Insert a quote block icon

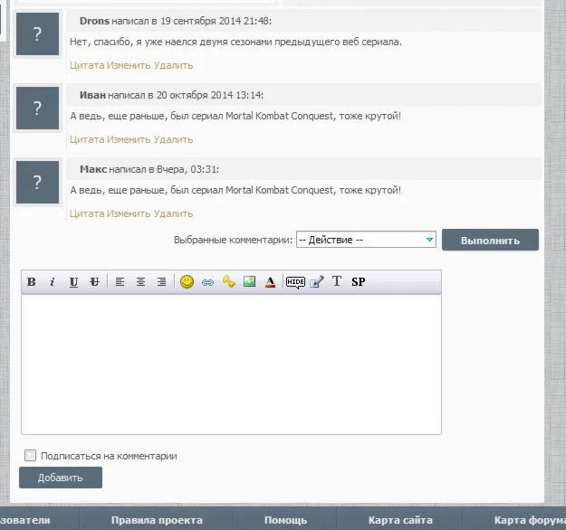[317, 281]
